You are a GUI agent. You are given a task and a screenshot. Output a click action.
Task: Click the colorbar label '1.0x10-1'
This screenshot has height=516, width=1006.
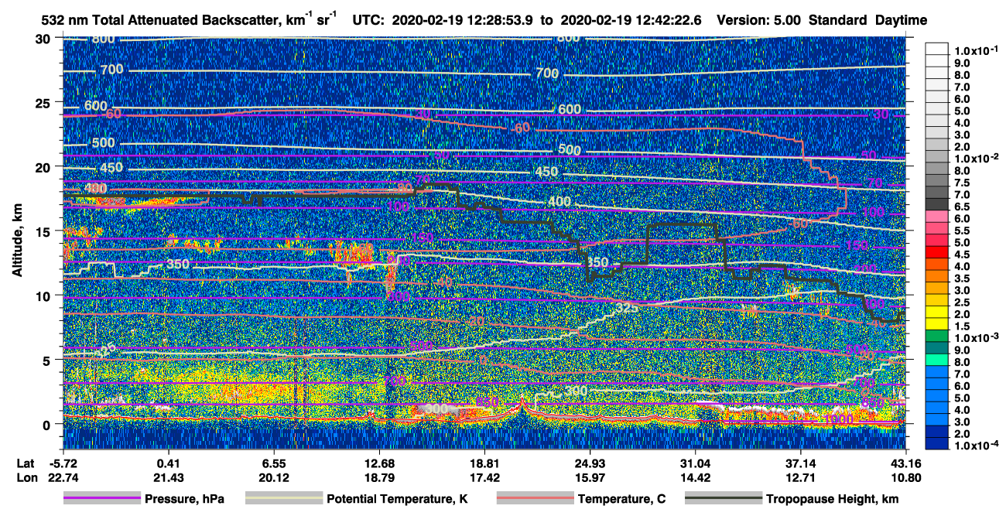[975, 52]
